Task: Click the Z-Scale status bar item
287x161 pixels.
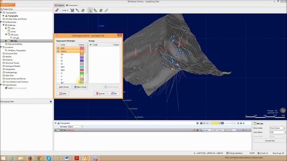Action: (x=263, y=153)
